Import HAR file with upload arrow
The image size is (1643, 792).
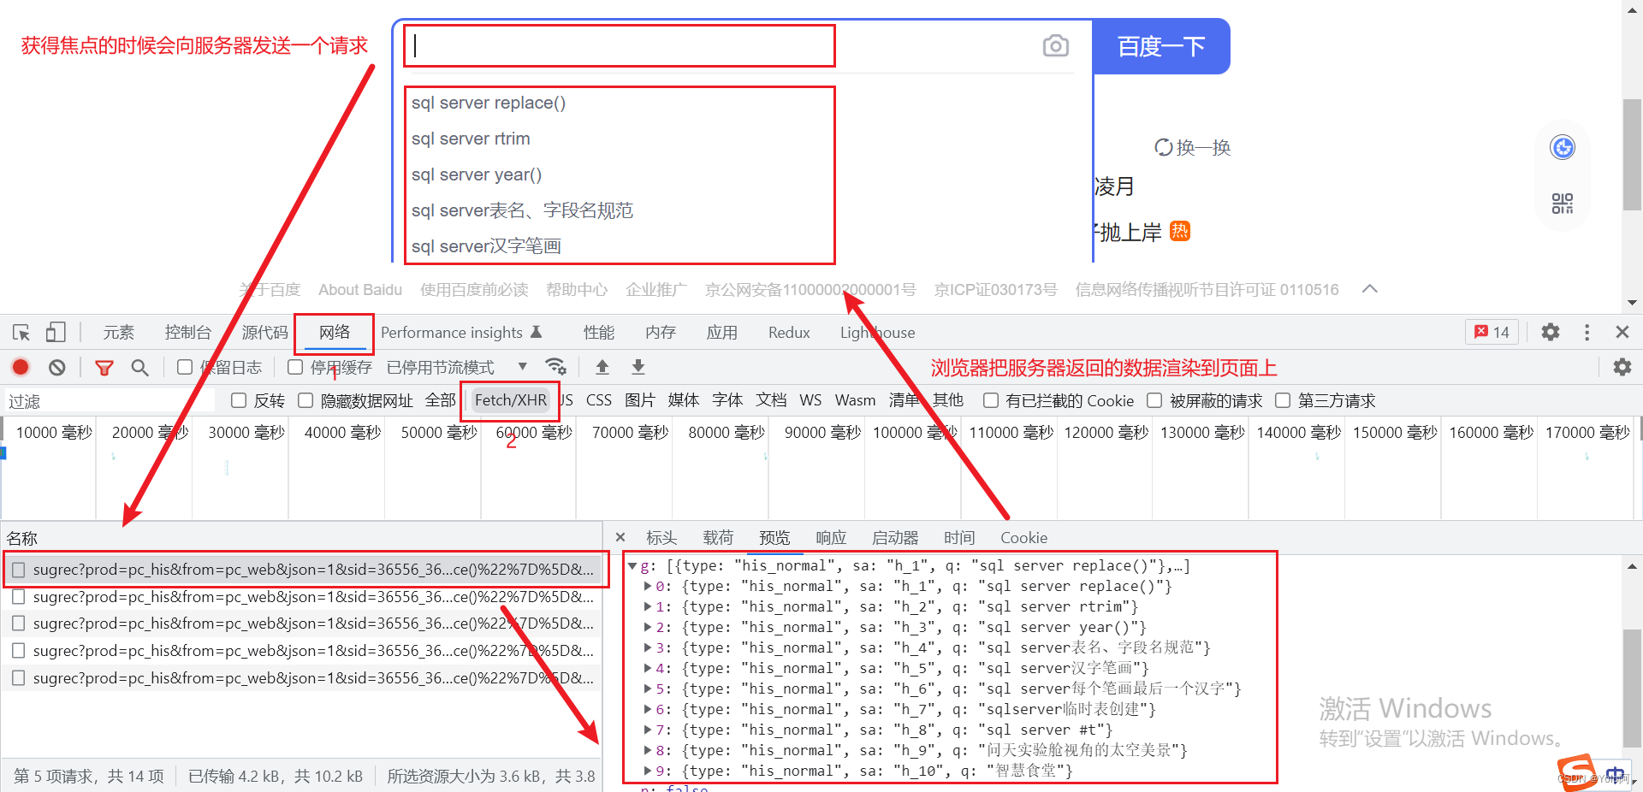[x=602, y=367]
